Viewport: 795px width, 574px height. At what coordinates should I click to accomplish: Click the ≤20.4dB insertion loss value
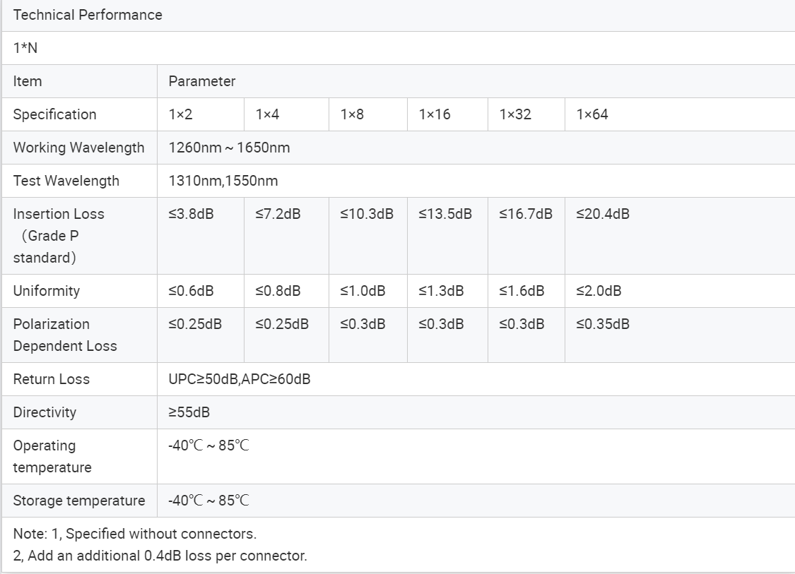coord(603,214)
